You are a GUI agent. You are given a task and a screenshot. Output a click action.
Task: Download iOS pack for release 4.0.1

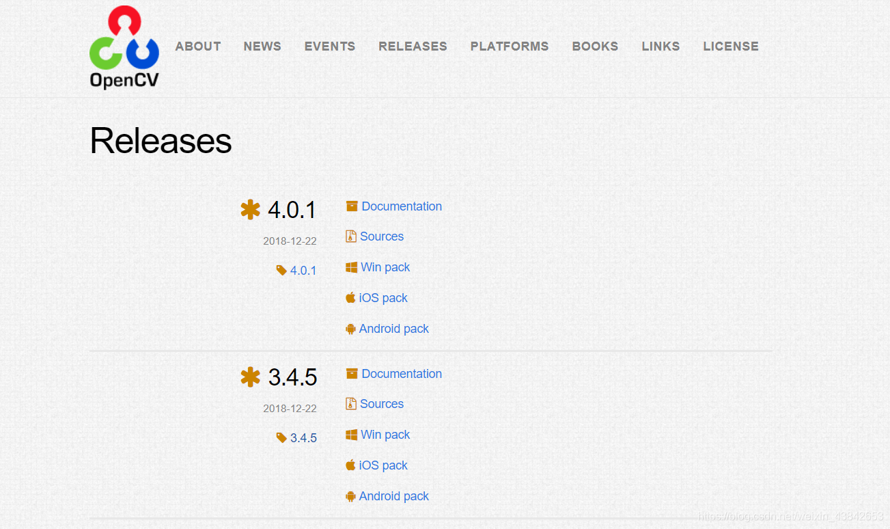383,298
